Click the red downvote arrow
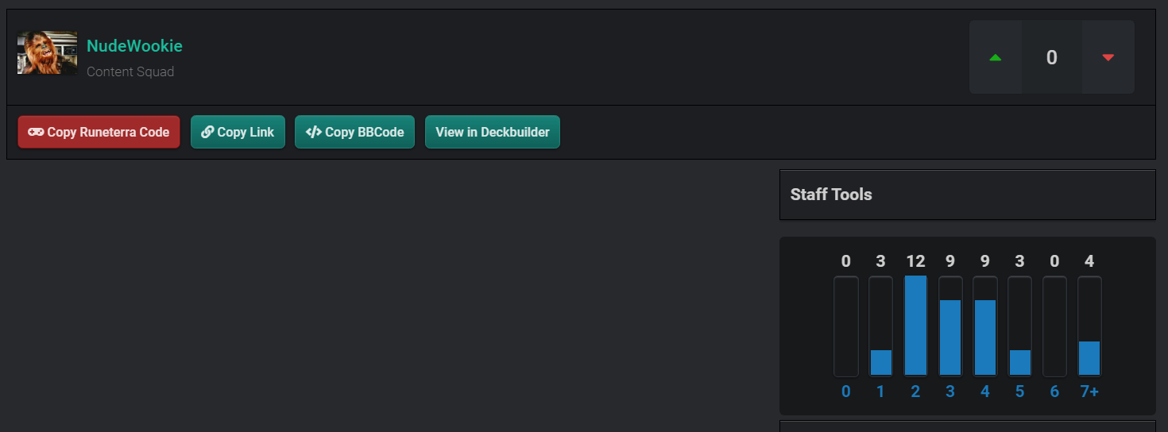 click(1108, 57)
